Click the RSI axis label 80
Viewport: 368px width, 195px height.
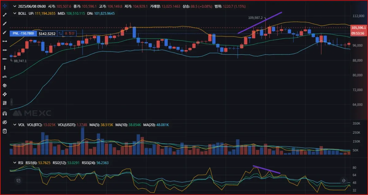point(354,168)
